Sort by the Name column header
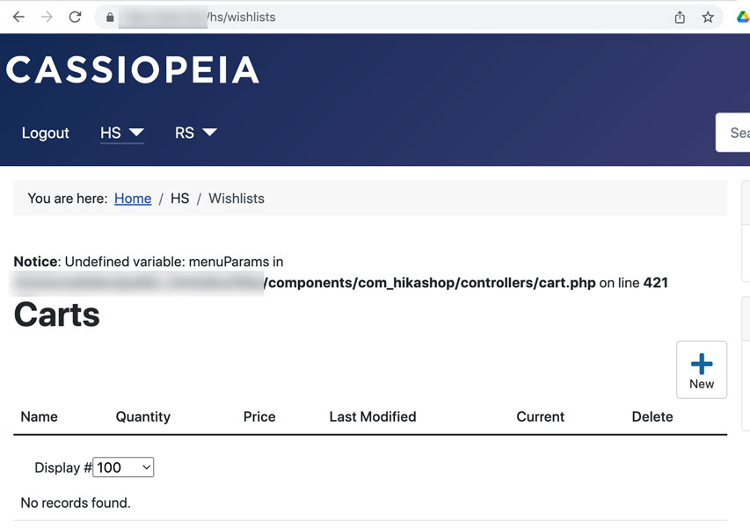750x528 pixels. (x=40, y=416)
